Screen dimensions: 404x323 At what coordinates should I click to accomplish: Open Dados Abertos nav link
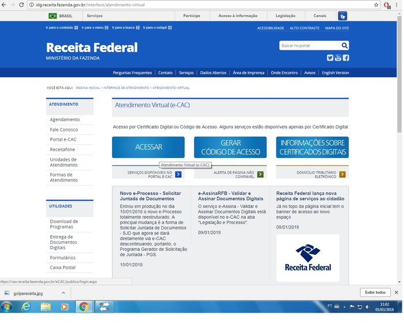click(213, 73)
